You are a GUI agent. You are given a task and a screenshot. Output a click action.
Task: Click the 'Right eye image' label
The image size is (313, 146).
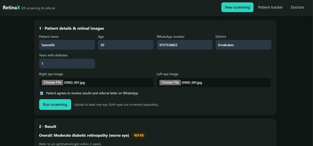point(51,74)
